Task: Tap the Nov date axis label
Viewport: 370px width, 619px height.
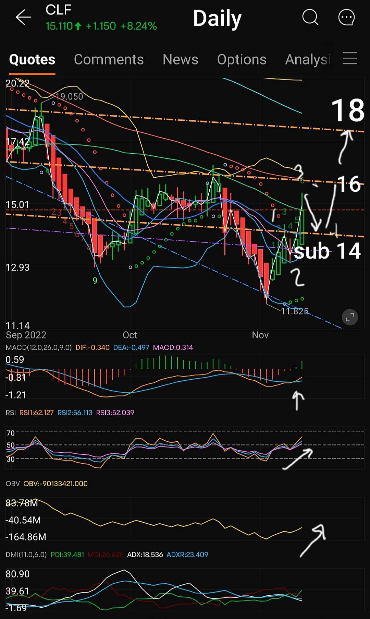Action: coord(260,335)
